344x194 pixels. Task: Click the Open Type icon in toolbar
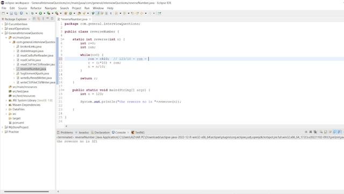pyautogui.click(x=79, y=13)
